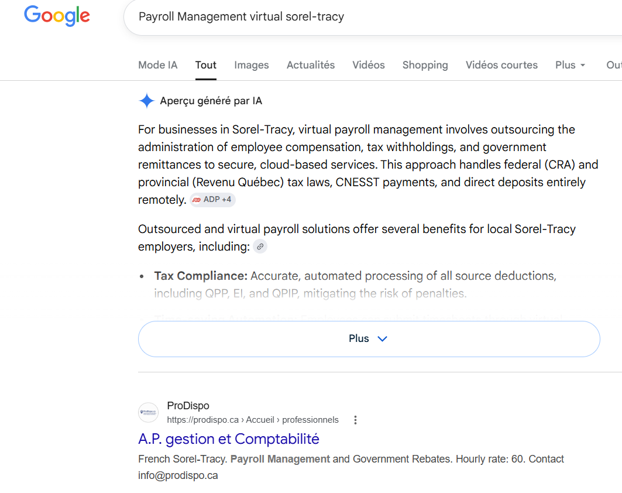The height and width of the screenshot is (493, 622).
Task: Click the prodispo.ca URL breadcrumb
Action: 253,420
